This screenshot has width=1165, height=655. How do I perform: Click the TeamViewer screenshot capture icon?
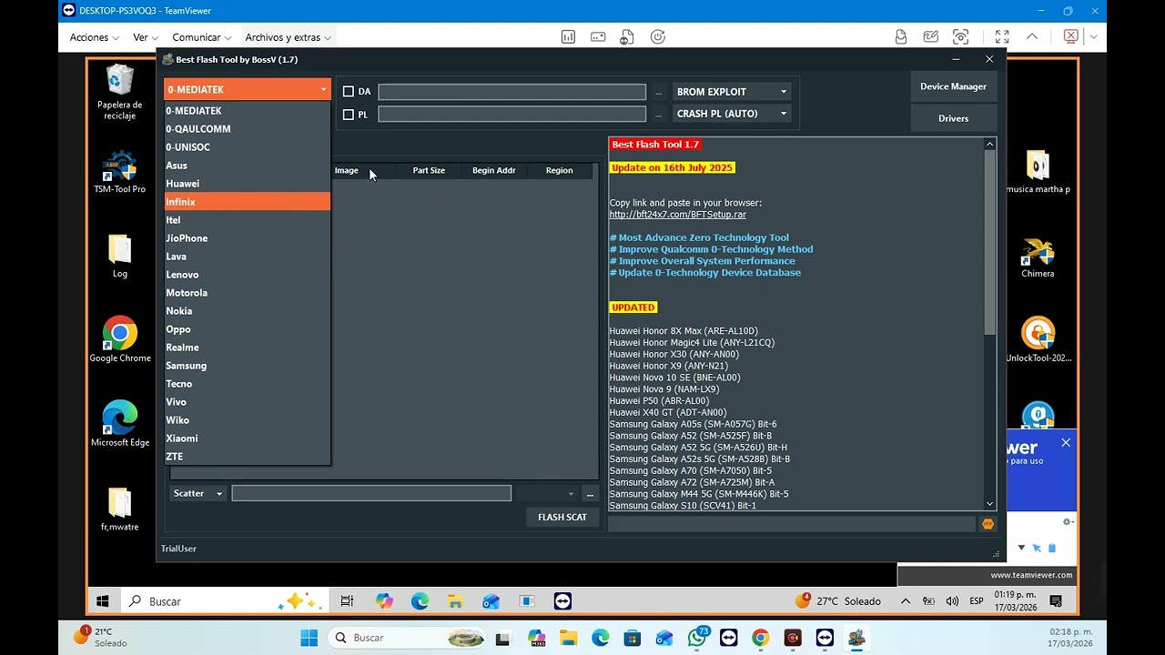click(960, 37)
